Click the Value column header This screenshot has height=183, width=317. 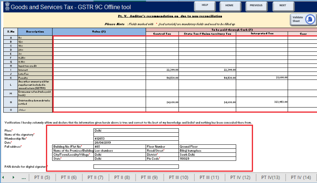click(x=99, y=32)
